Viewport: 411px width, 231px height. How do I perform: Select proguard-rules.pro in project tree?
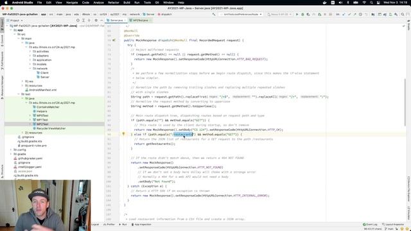point(33,146)
